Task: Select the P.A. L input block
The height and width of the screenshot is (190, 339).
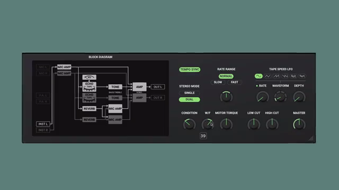Action: (x=43, y=95)
